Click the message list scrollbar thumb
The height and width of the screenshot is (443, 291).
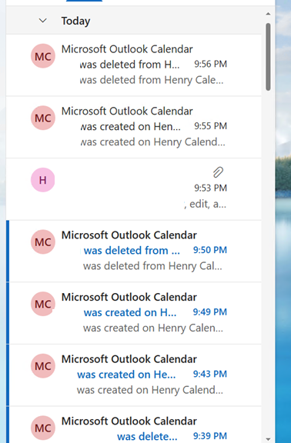(268, 57)
